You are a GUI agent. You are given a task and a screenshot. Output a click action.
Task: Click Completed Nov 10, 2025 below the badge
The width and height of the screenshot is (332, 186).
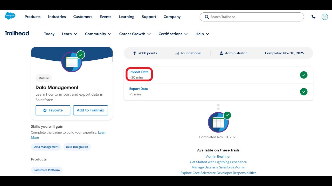pyautogui.click(x=218, y=137)
